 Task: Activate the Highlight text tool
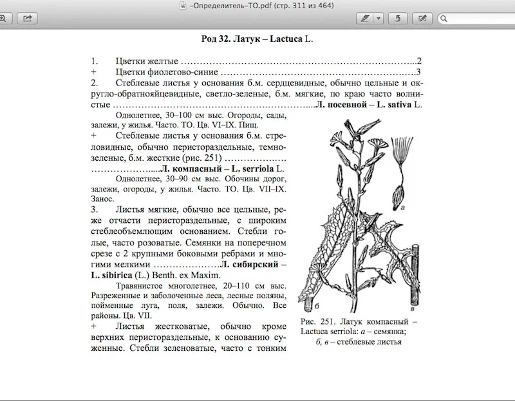tap(365, 19)
